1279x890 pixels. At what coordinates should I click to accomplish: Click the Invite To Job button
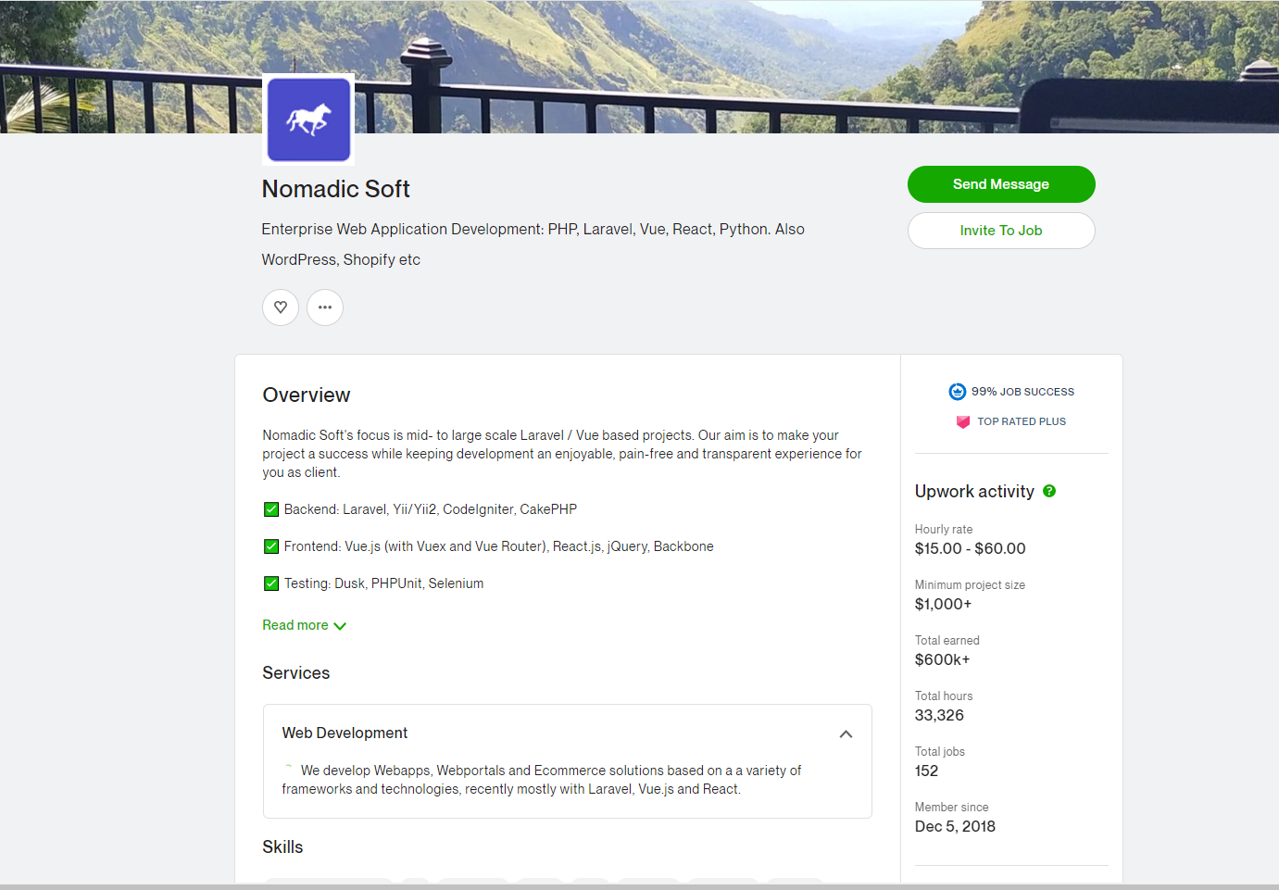[x=1001, y=231]
